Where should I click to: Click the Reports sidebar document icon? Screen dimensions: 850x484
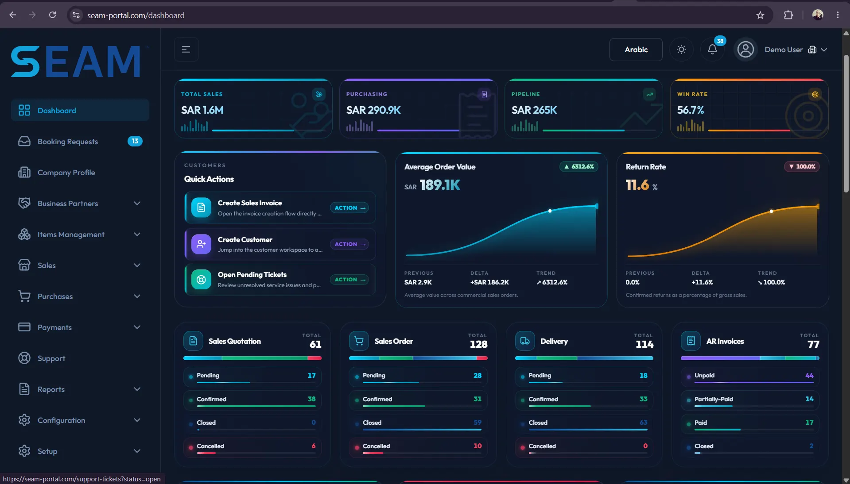(24, 389)
